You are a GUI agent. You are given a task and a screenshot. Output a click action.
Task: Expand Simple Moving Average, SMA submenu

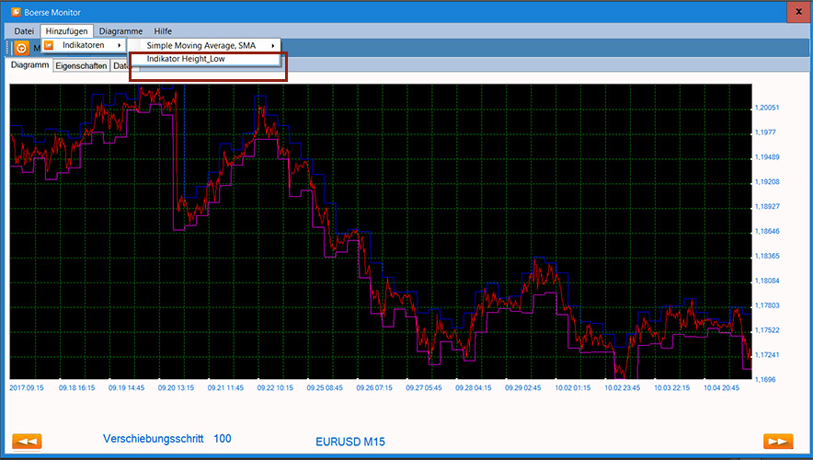pos(208,46)
